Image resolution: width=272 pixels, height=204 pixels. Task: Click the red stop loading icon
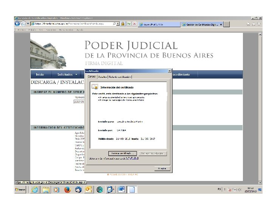pos(134,24)
